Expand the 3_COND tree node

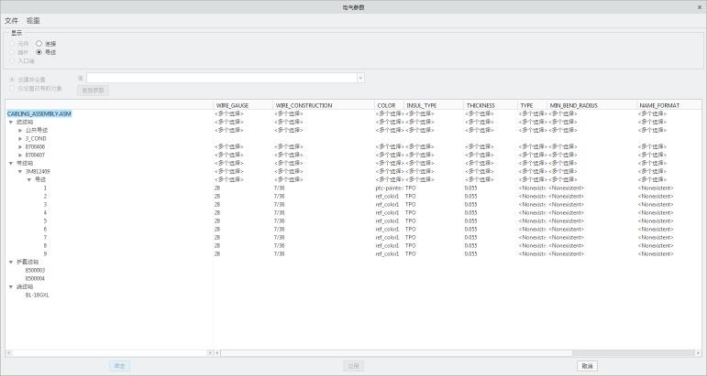coord(20,138)
